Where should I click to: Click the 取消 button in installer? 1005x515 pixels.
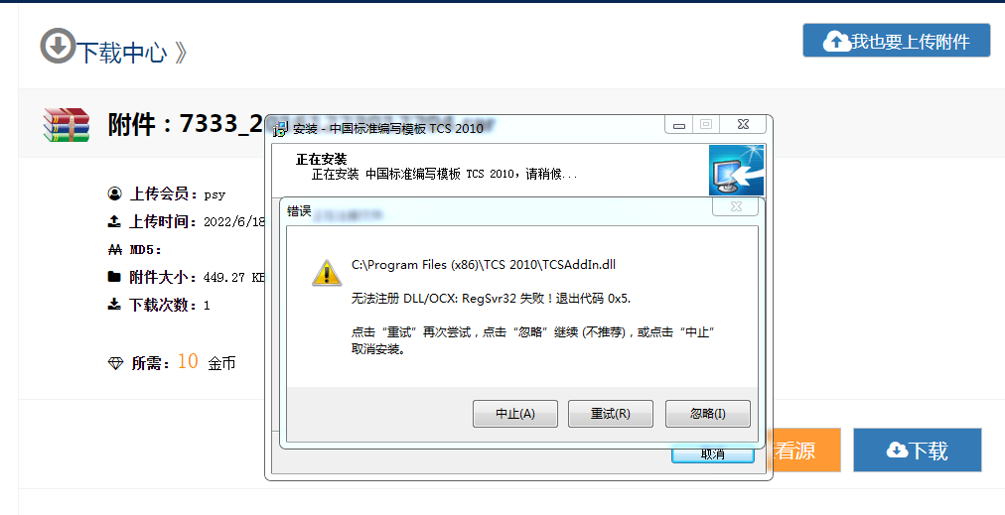(x=713, y=454)
